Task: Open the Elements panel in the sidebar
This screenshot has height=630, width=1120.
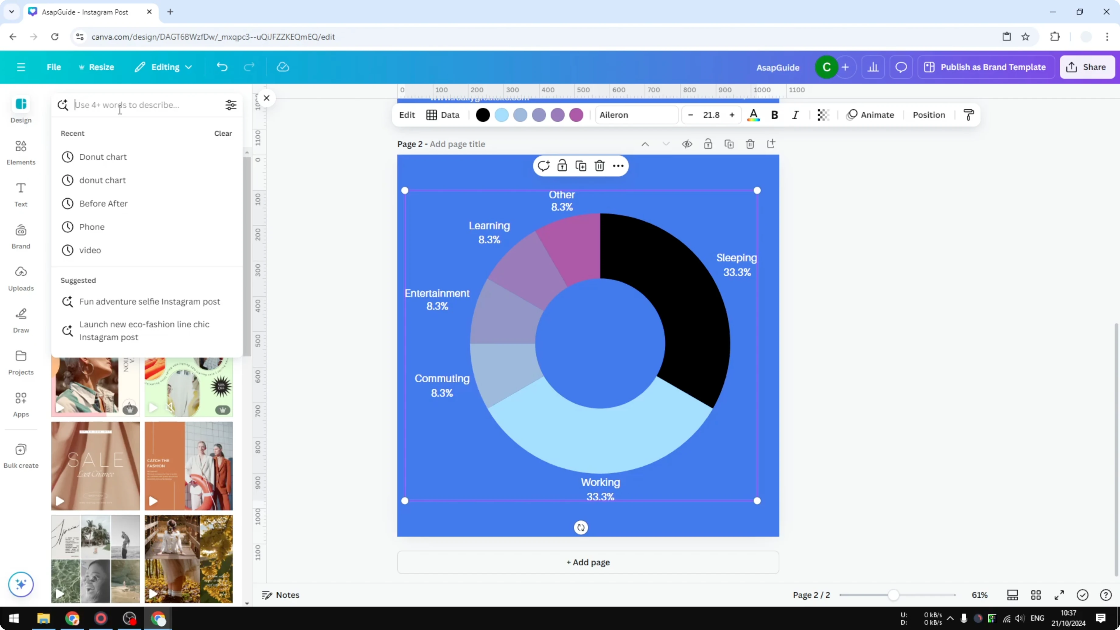Action: pyautogui.click(x=20, y=152)
